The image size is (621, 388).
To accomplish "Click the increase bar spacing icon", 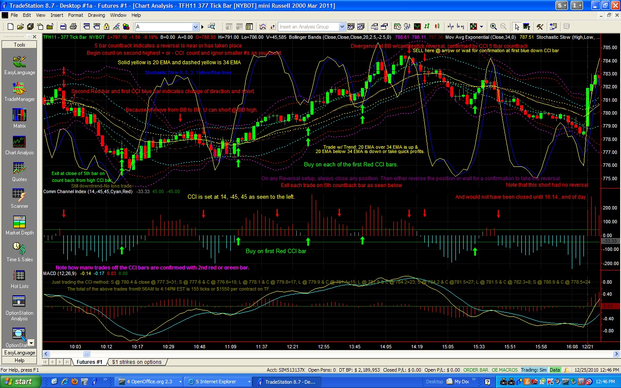I will 461,27.
